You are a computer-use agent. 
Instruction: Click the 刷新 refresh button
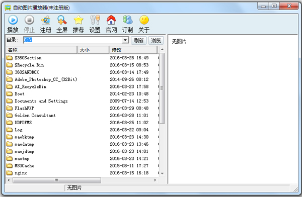coord(139,40)
